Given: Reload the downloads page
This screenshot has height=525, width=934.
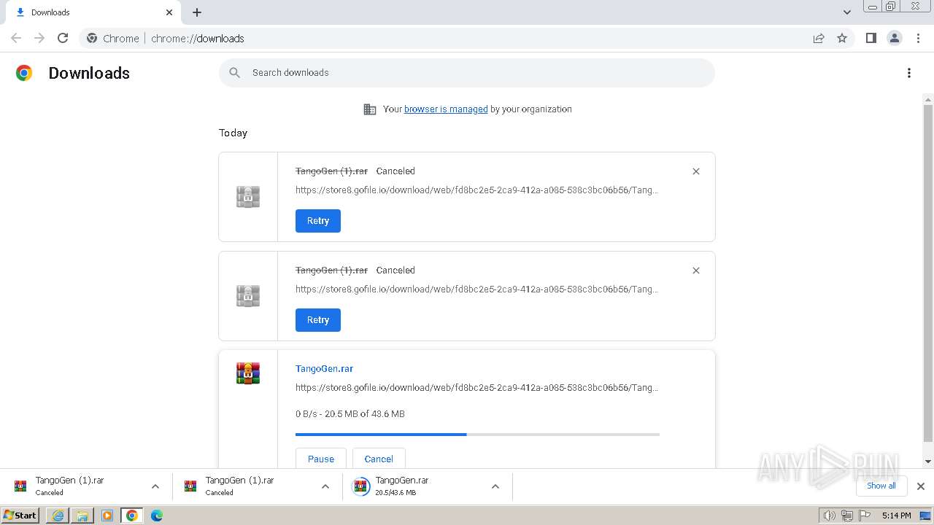Looking at the screenshot, I should 63,38.
